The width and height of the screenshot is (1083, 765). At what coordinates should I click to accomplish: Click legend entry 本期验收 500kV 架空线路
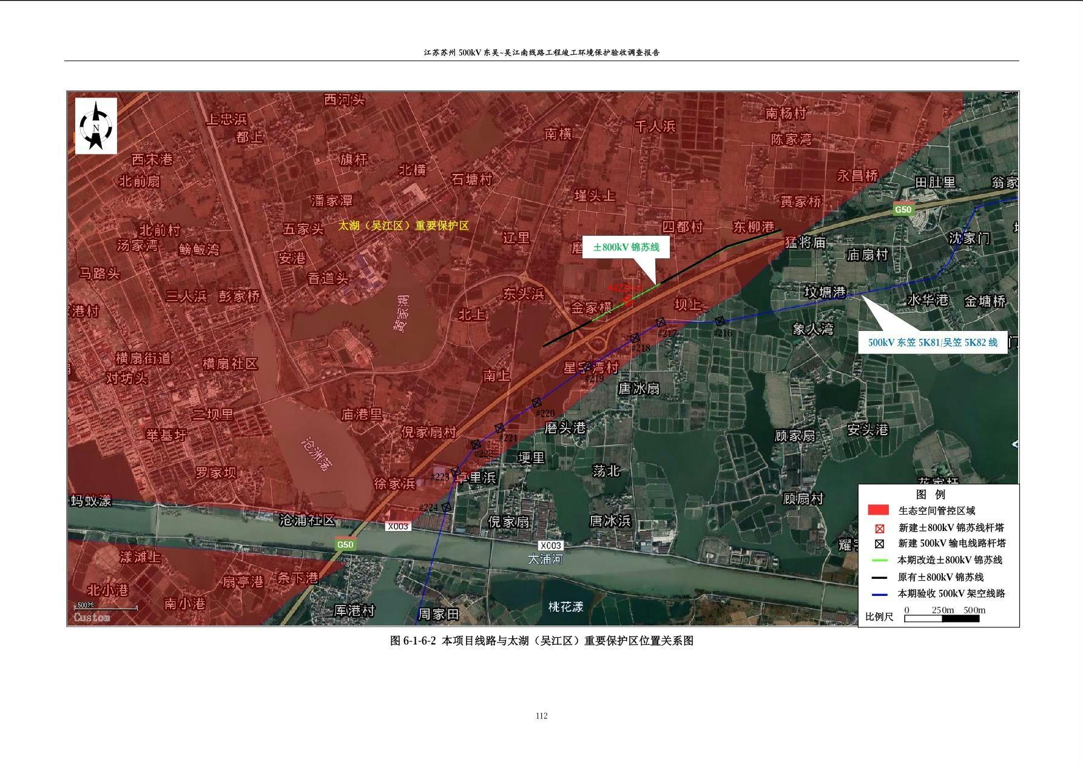coord(951,594)
